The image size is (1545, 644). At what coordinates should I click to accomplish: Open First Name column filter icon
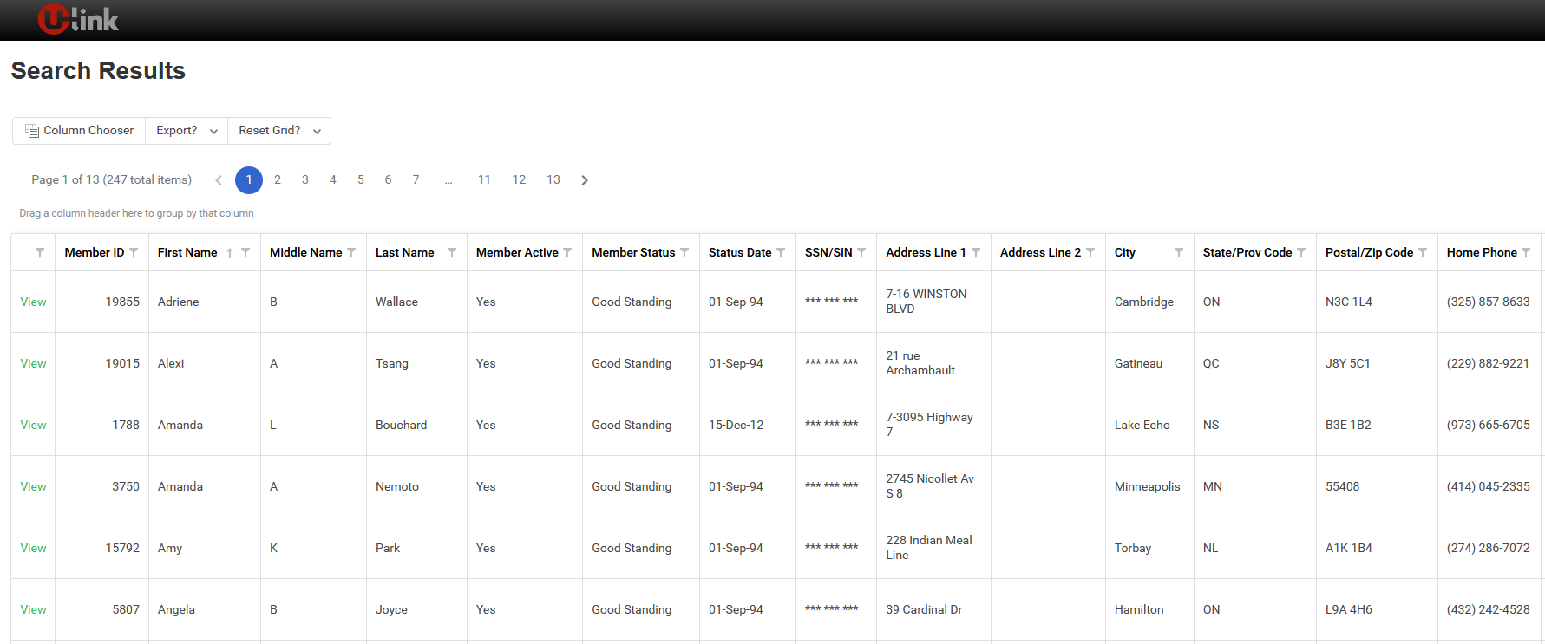[245, 252]
